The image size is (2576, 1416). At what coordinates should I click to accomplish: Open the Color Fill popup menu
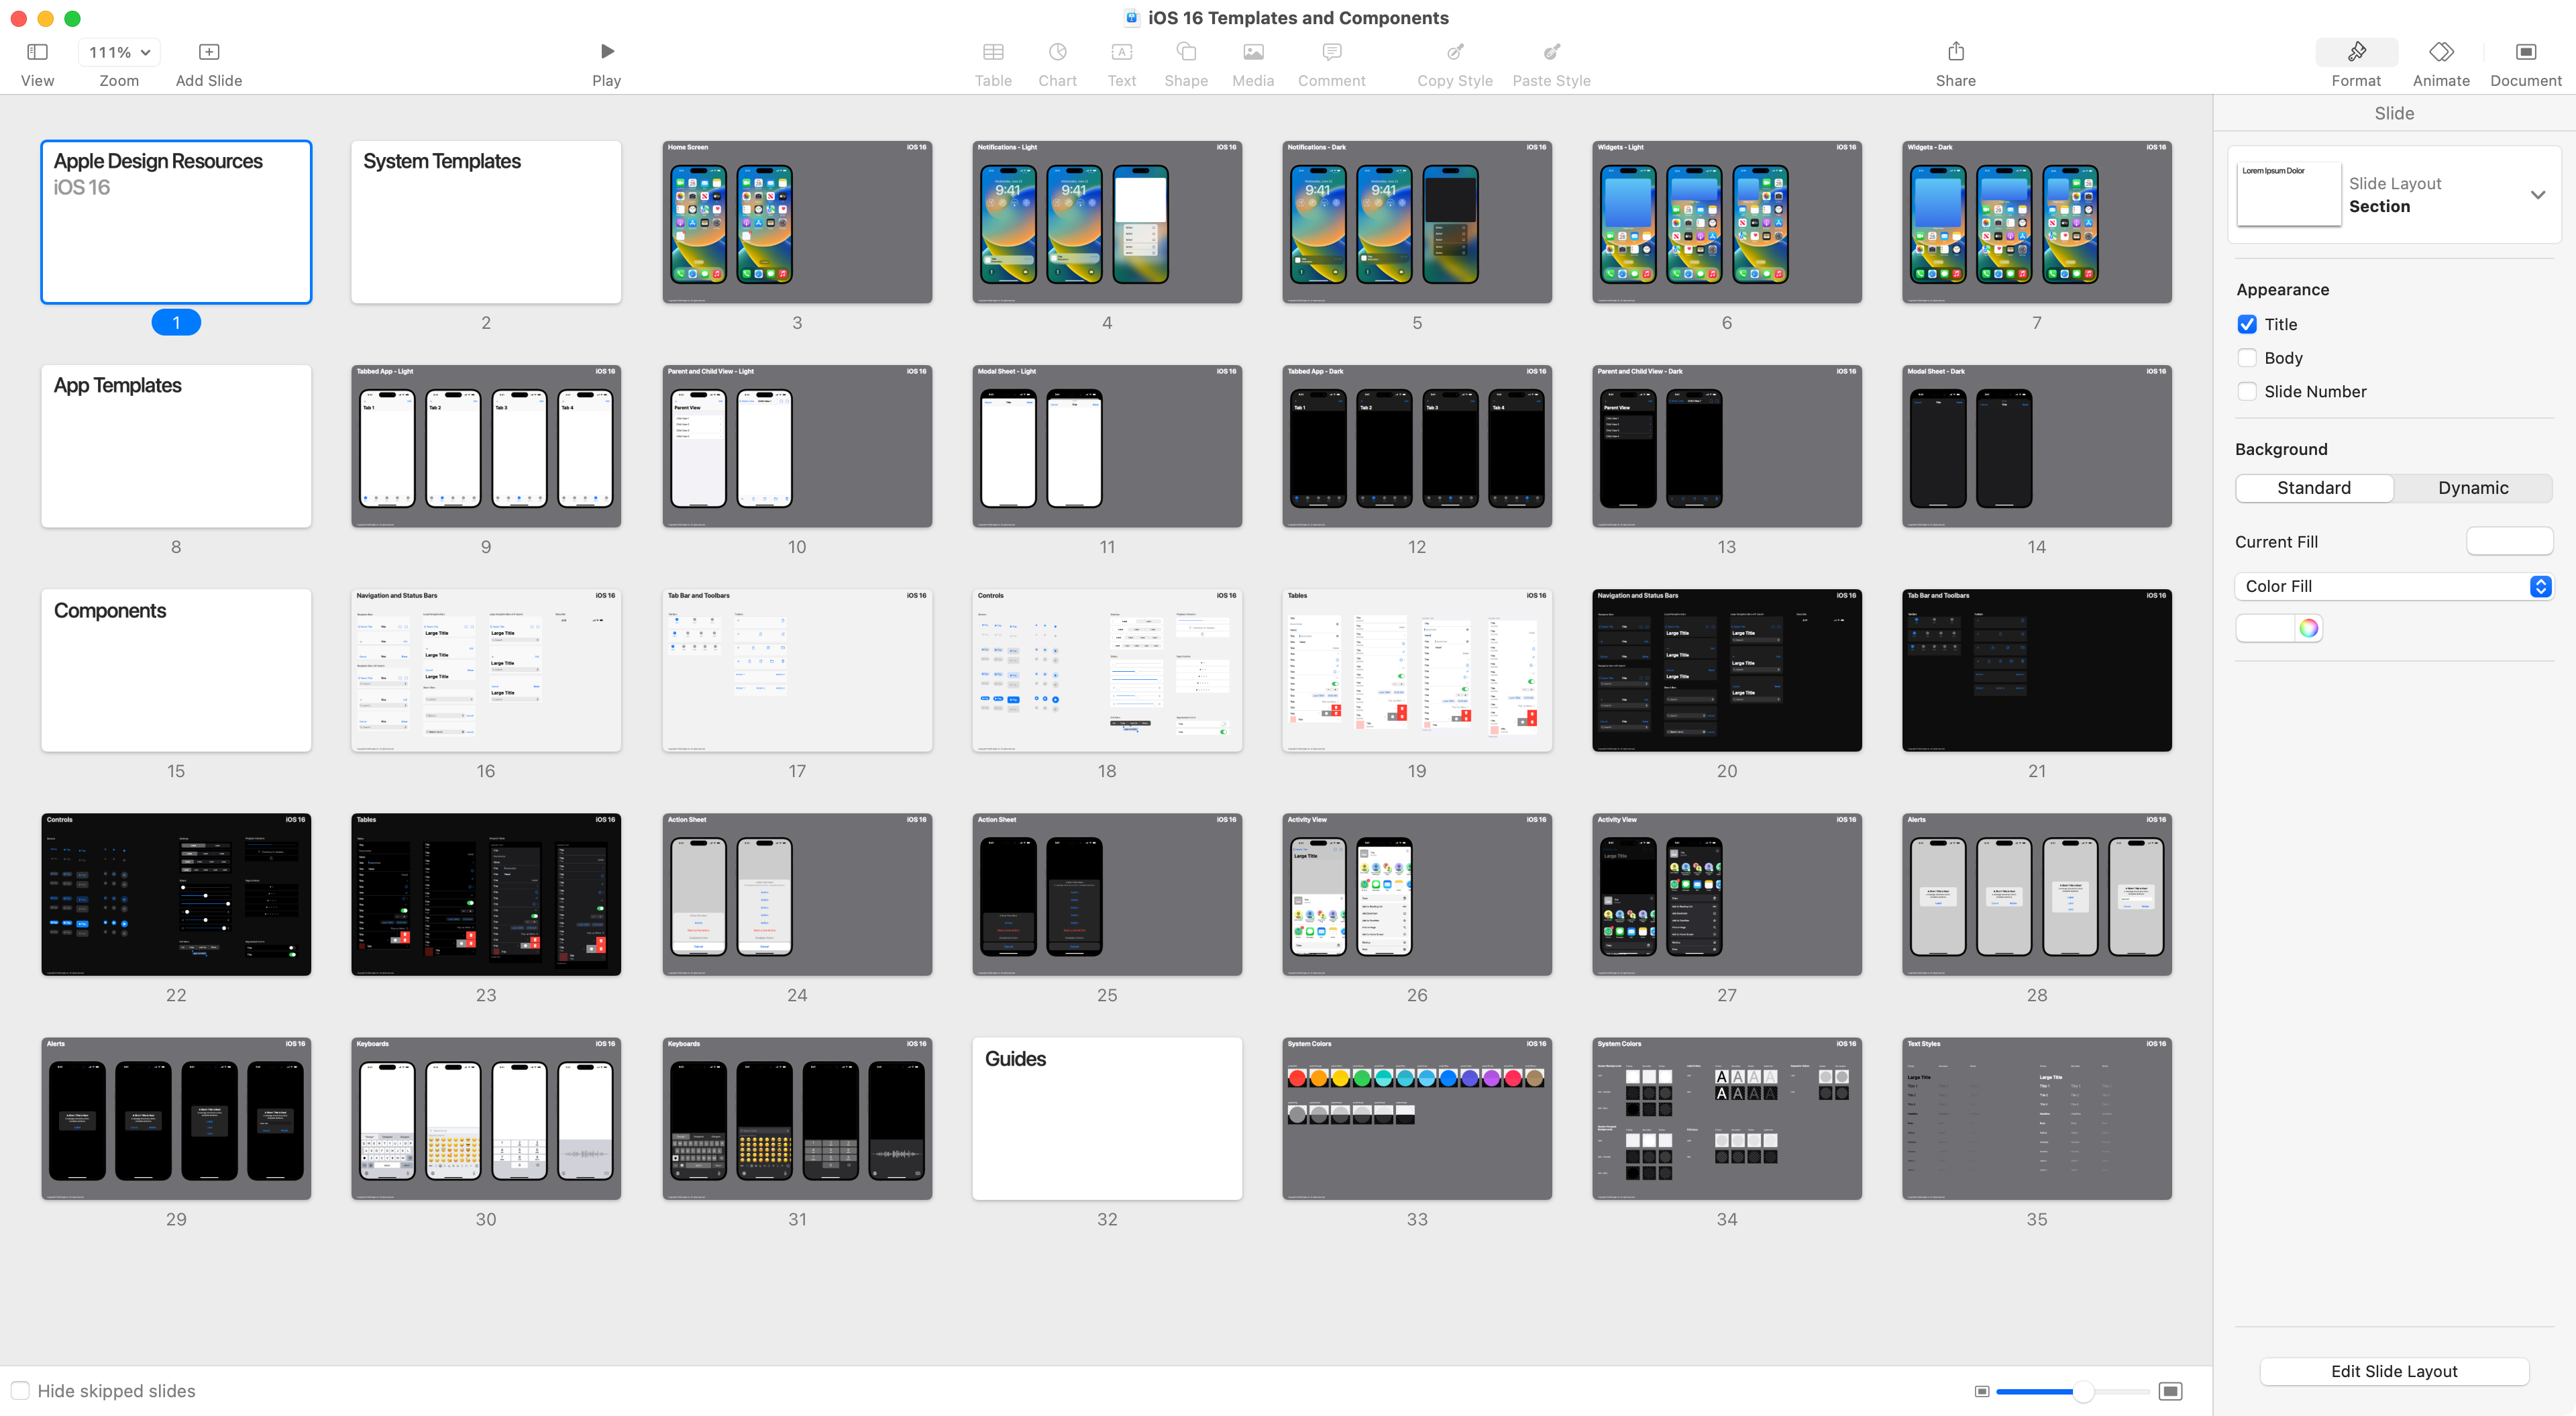click(2393, 587)
